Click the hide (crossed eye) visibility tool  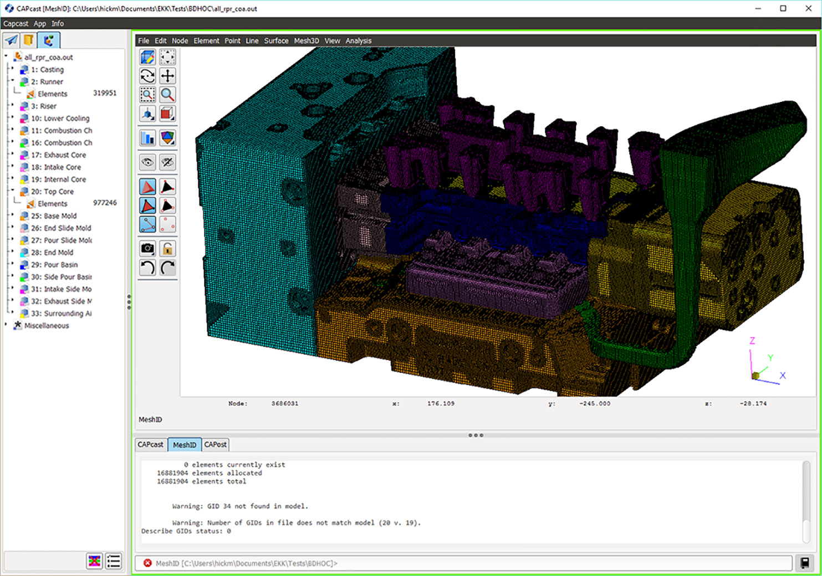coord(167,162)
